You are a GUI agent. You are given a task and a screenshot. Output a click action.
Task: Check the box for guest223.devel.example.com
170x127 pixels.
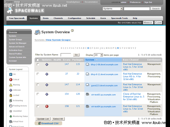(38, 85)
